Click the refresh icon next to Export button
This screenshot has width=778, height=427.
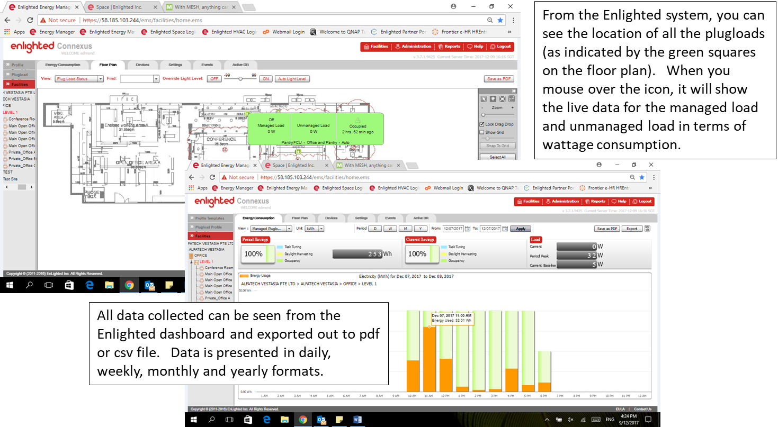click(x=647, y=229)
